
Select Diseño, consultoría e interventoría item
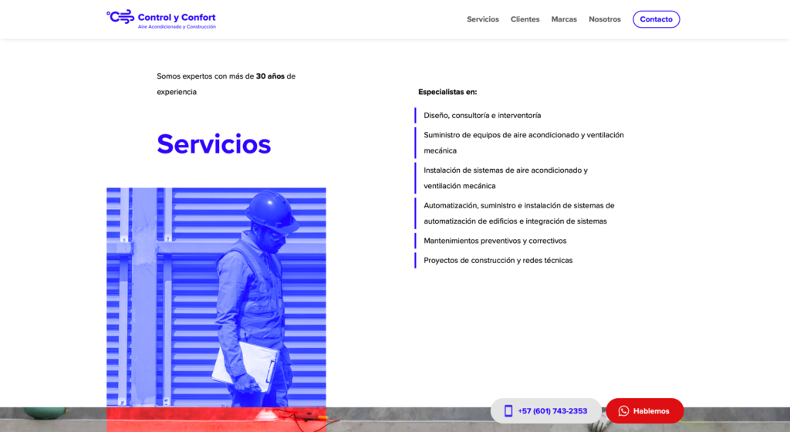click(482, 116)
